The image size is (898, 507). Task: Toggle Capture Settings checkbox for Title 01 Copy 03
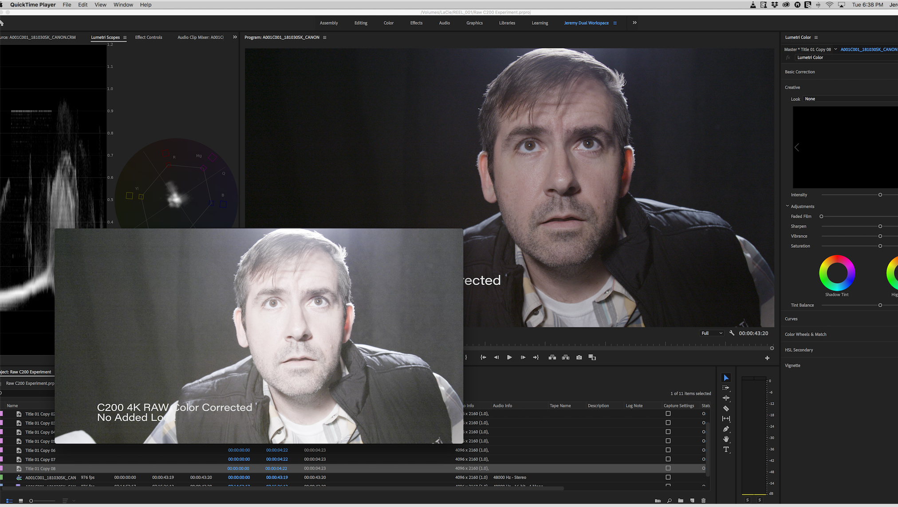[668, 423]
